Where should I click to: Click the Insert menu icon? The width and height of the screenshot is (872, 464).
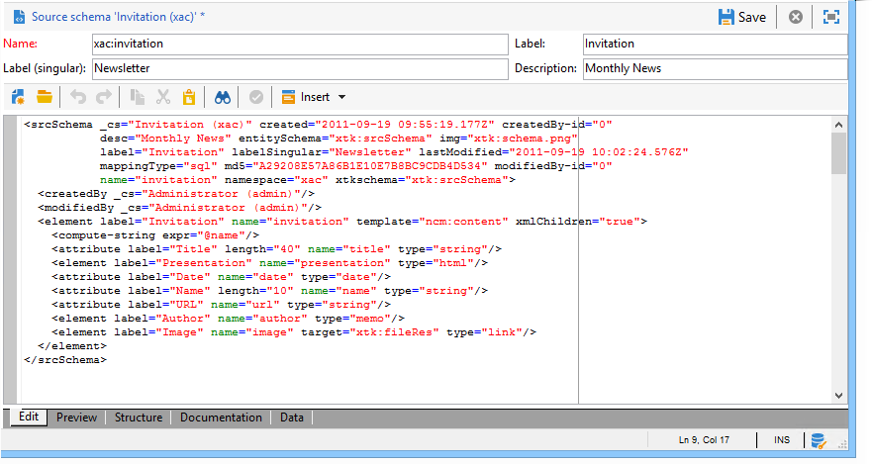(288, 97)
